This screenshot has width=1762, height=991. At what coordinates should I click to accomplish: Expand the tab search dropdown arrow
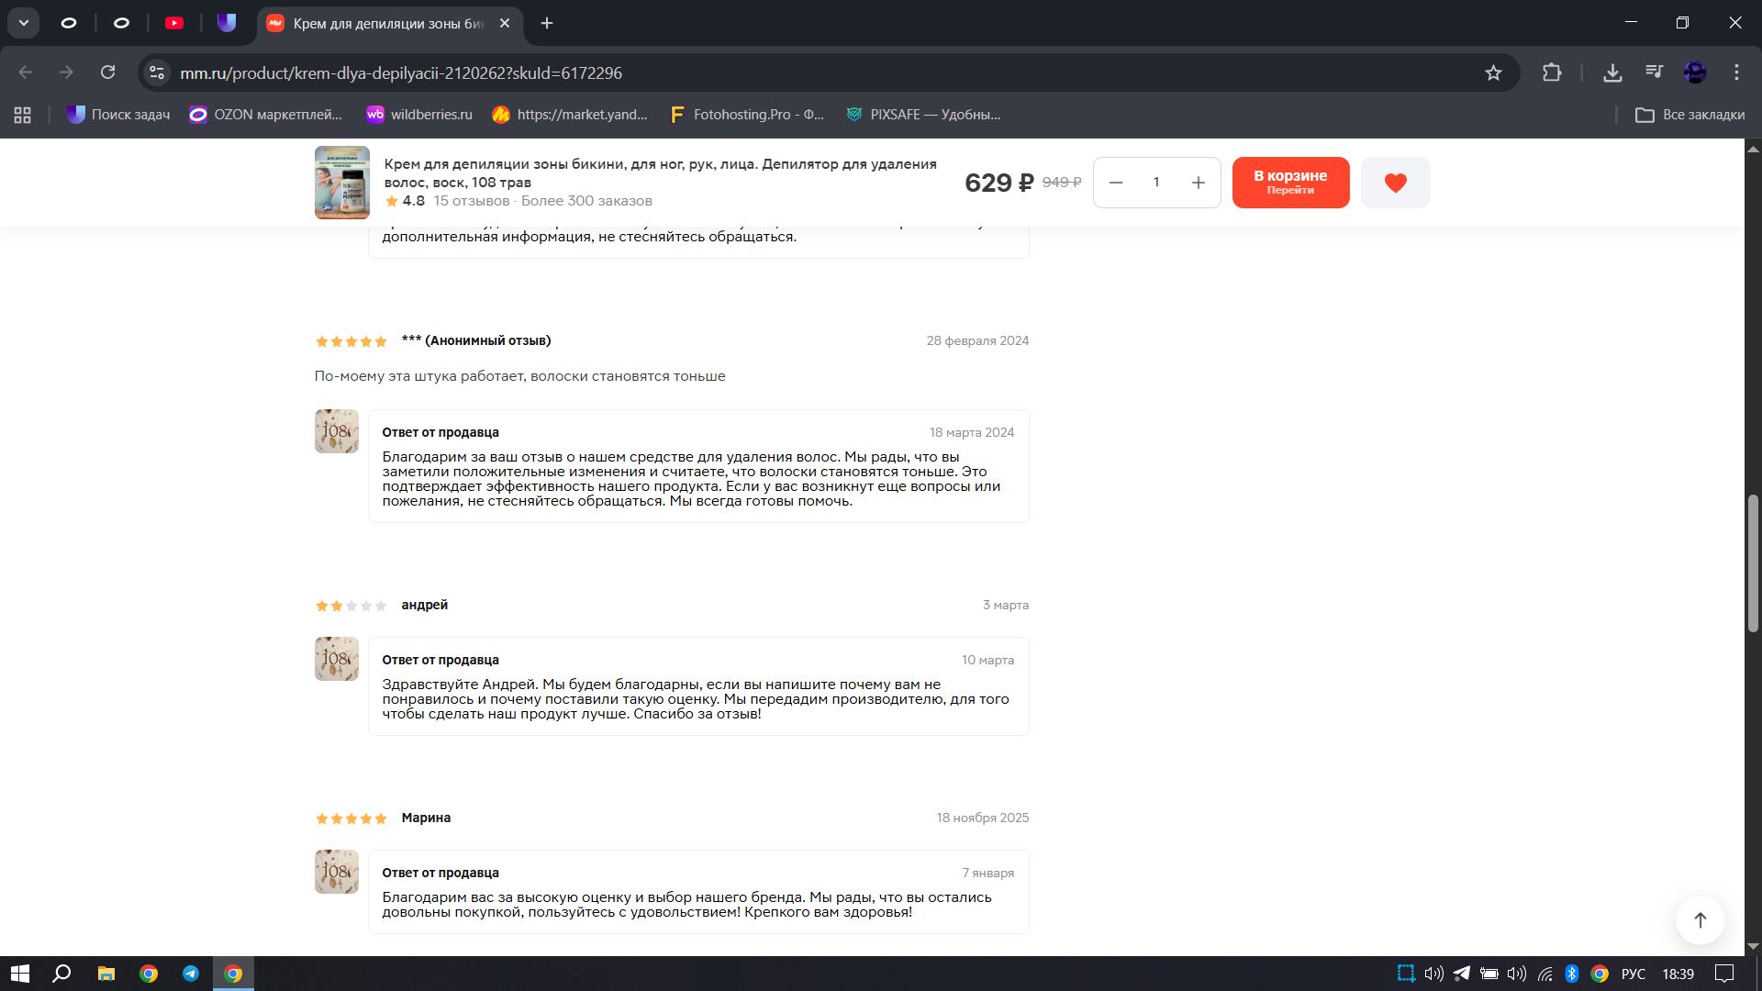pos(24,23)
